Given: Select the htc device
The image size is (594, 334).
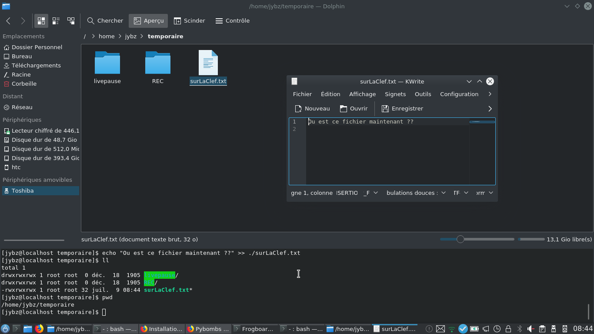Looking at the screenshot, I should pyautogui.click(x=16, y=167).
